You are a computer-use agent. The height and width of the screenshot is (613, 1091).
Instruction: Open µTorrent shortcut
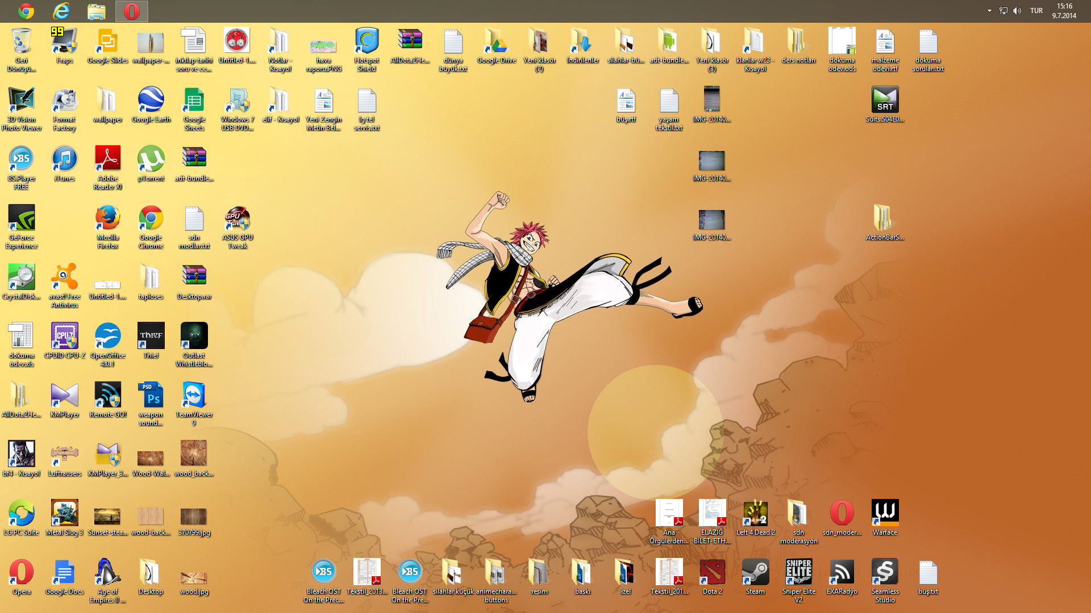pyautogui.click(x=151, y=164)
